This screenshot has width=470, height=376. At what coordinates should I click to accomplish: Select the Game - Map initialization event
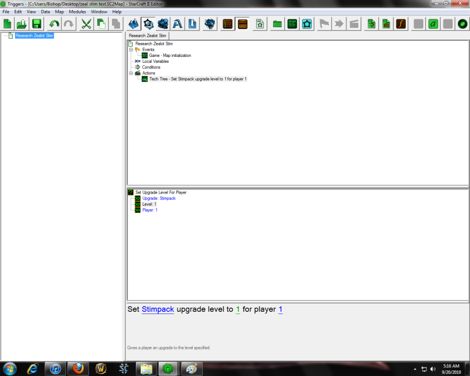tap(170, 56)
